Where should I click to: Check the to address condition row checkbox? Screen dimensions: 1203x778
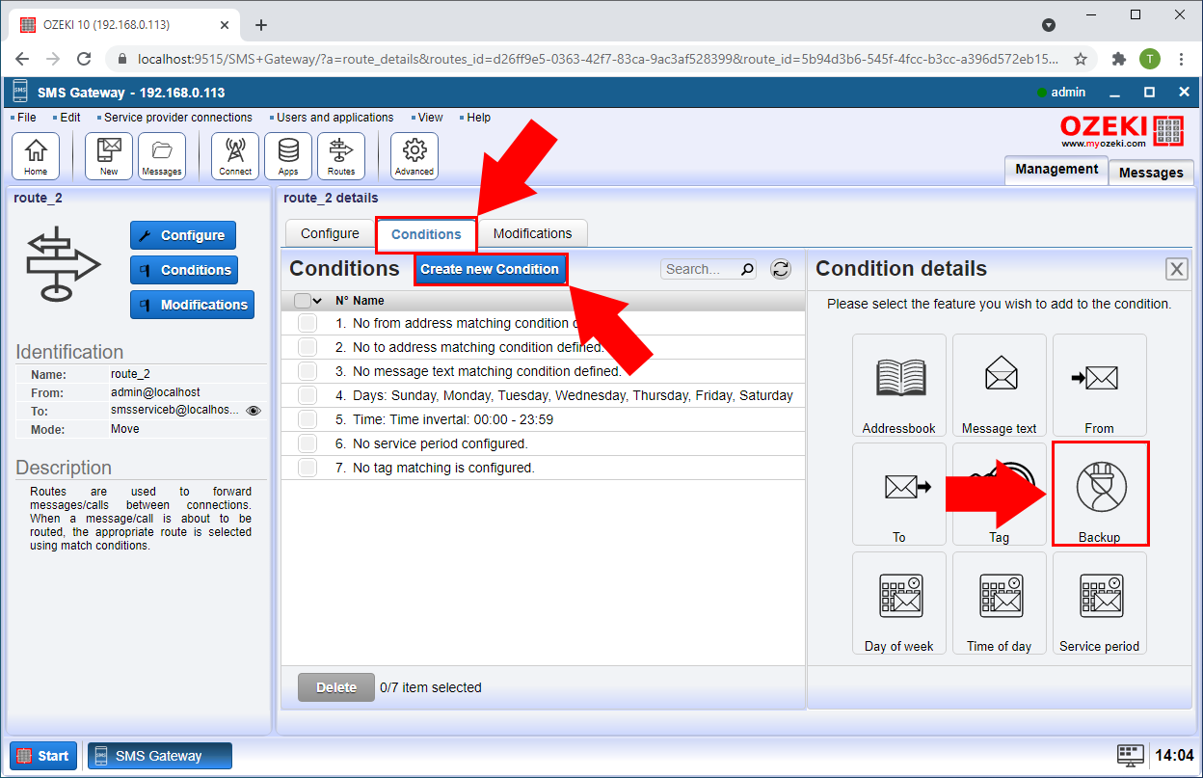[x=307, y=347]
